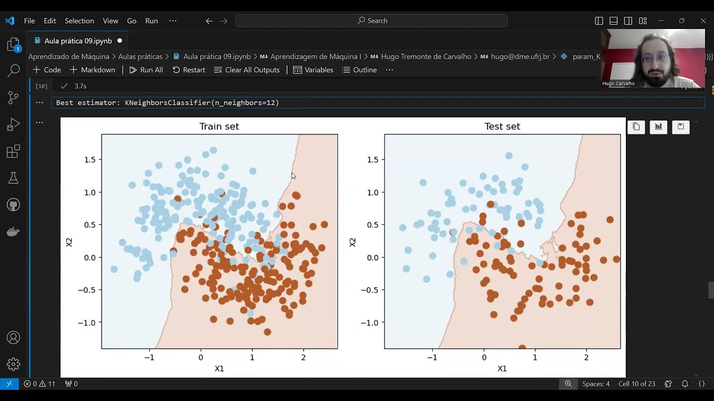Open the zoom status bar icon
This screenshot has height=401, width=714.
(x=568, y=384)
